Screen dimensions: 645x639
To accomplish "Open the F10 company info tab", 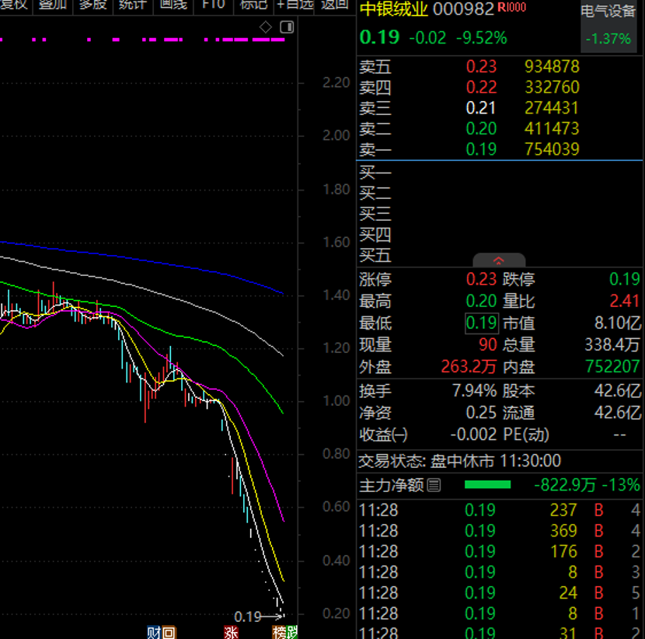I will click(x=212, y=5).
